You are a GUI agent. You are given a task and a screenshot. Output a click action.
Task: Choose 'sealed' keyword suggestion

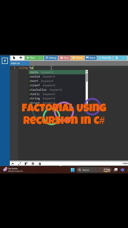pos(57,77)
